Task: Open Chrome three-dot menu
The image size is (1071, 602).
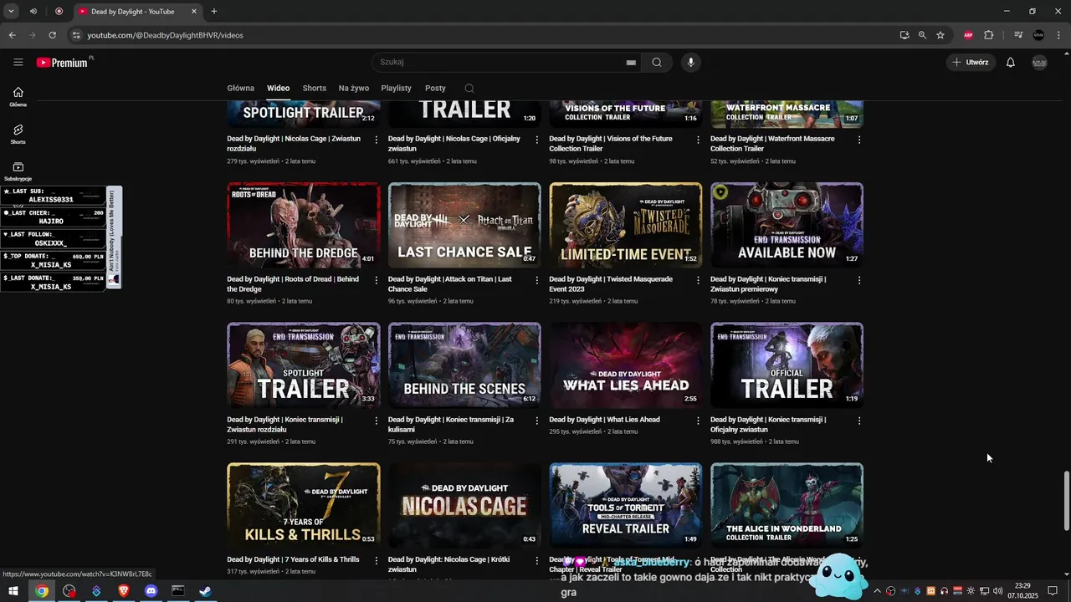Action: pos(1058,35)
